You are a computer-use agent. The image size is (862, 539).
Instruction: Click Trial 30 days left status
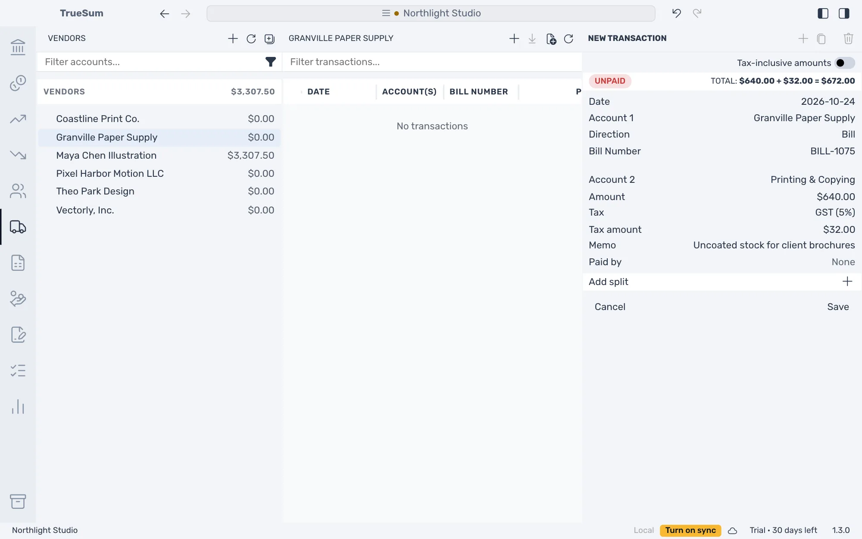tap(783, 530)
